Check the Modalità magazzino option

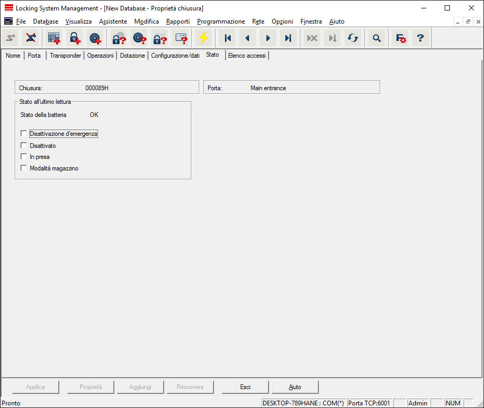[x=24, y=168]
